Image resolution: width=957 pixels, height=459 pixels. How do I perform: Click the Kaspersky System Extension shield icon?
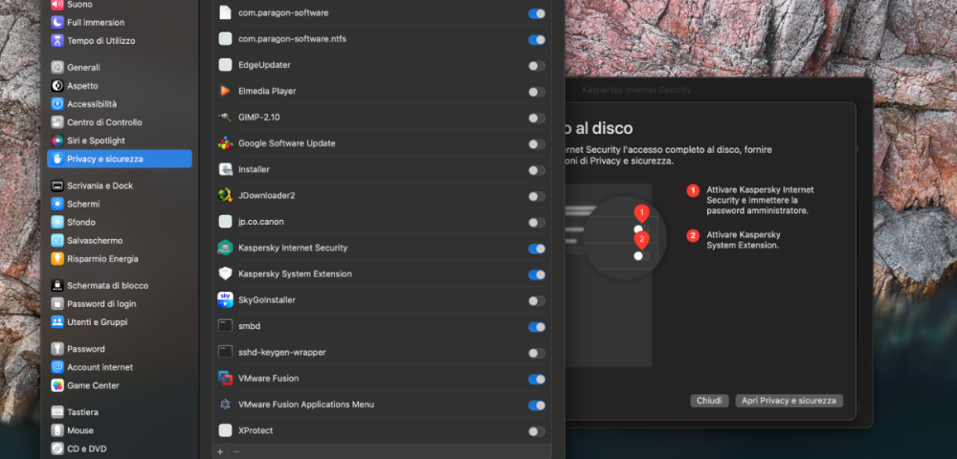(225, 273)
